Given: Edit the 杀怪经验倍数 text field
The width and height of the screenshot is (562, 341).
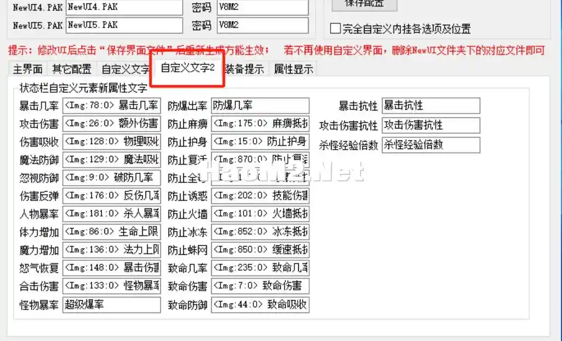Looking at the screenshot, I should click(x=431, y=145).
